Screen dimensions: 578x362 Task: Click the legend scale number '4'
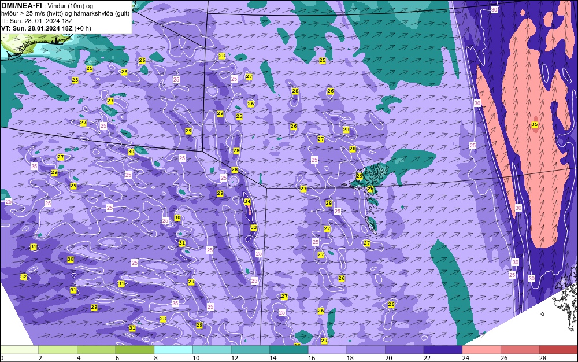(x=79, y=358)
